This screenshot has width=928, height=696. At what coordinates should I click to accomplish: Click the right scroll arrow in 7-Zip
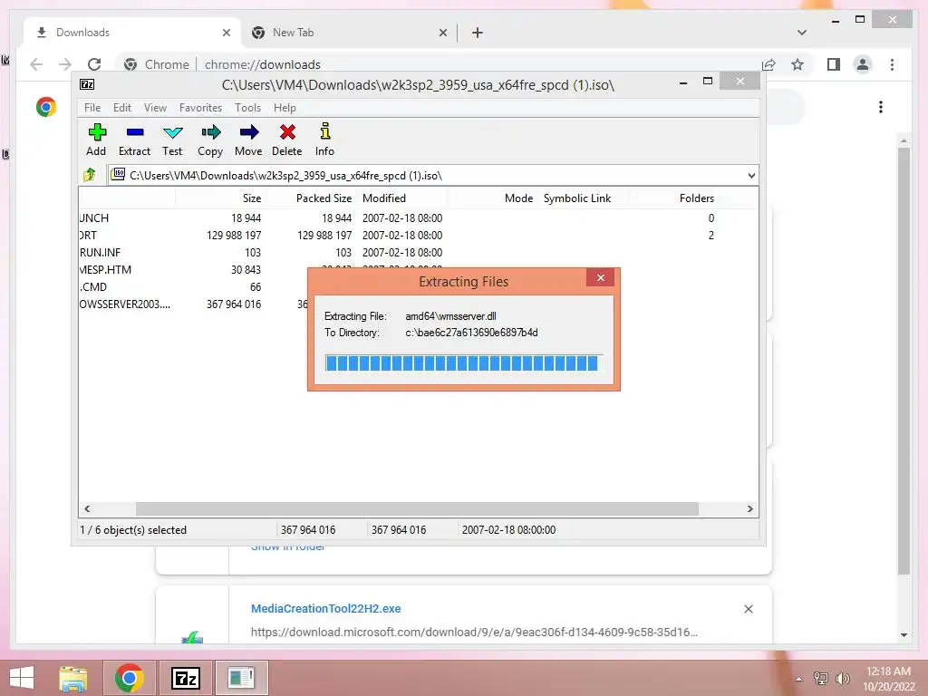(749, 509)
